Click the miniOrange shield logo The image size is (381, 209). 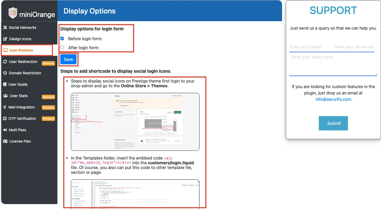(13, 13)
